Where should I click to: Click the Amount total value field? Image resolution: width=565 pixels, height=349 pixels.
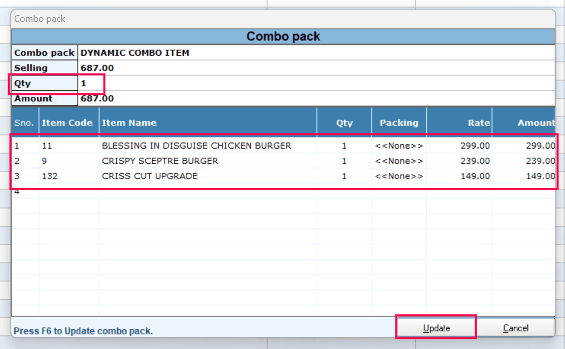(x=97, y=99)
